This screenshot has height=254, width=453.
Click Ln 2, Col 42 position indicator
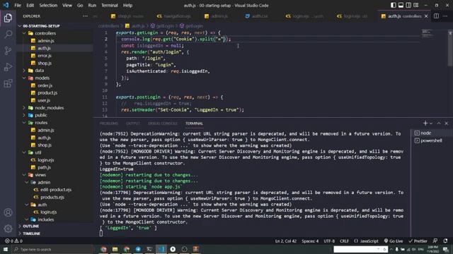pyautogui.click(x=285, y=241)
